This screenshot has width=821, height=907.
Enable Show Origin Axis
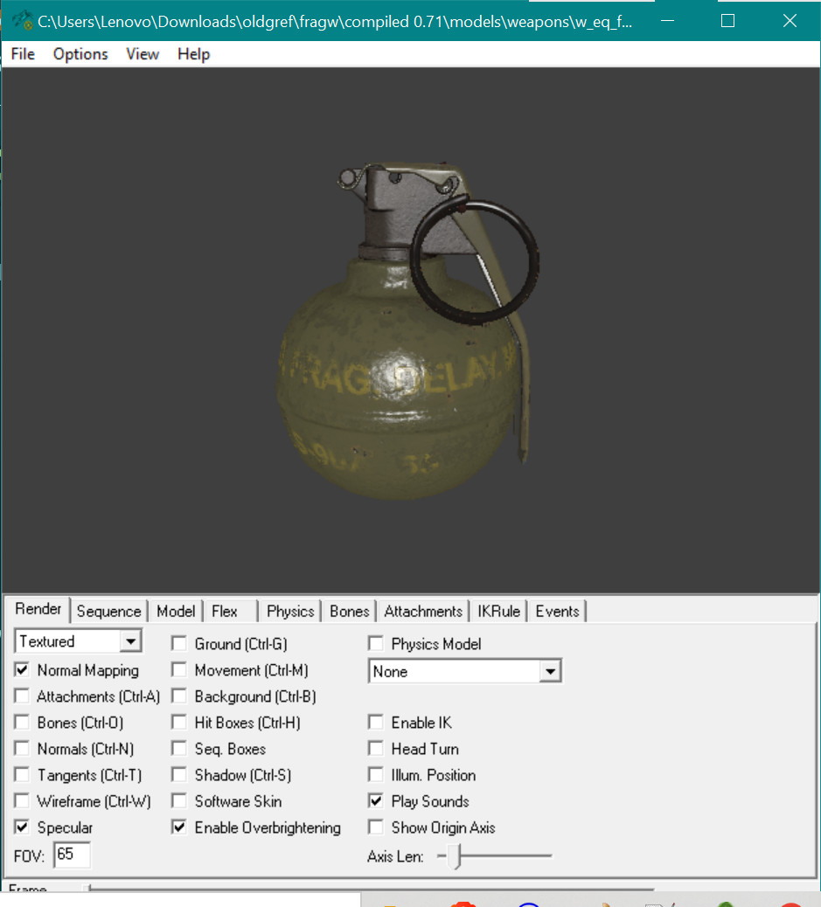[375, 827]
